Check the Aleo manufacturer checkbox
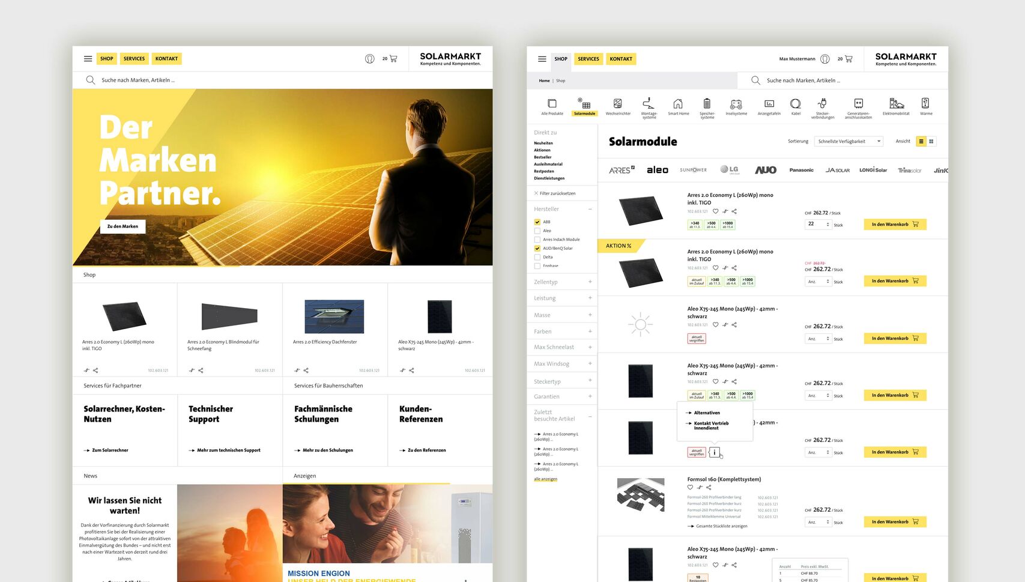 point(537,231)
